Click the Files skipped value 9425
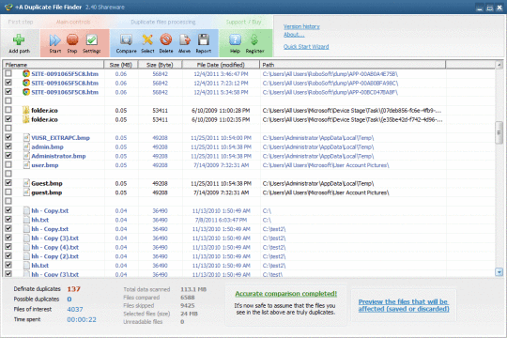 (188, 305)
